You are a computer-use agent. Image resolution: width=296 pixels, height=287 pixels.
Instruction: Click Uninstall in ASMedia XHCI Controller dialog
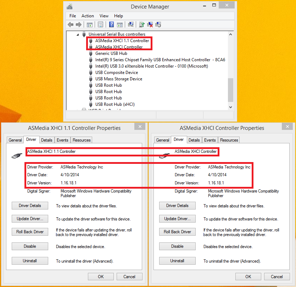(x=177, y=261)
